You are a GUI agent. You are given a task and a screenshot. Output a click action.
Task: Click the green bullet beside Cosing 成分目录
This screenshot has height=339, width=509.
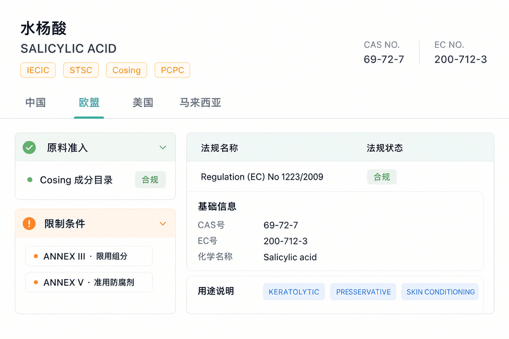[x=30, y=180]
